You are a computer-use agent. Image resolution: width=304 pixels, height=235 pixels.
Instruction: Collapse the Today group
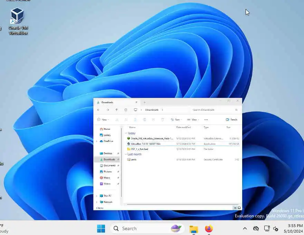tap(126, 133)
